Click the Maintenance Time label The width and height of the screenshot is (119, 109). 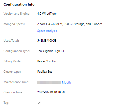coord(16,82)
